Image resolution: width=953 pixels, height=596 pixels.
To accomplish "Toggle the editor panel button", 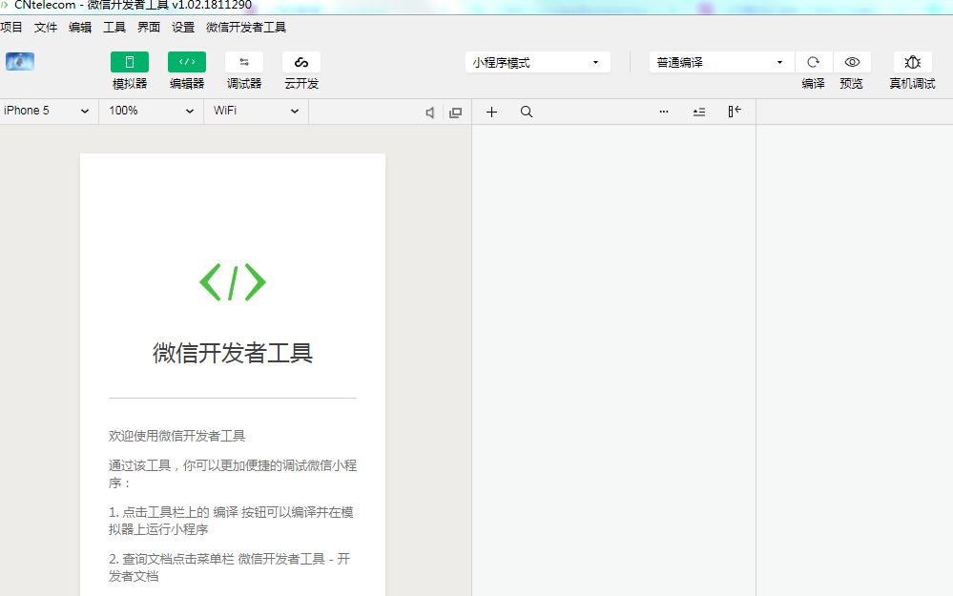I will point(187,62).
